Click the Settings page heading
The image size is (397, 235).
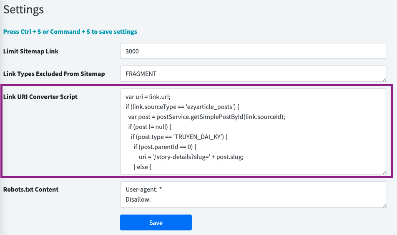tap(23, 9)
